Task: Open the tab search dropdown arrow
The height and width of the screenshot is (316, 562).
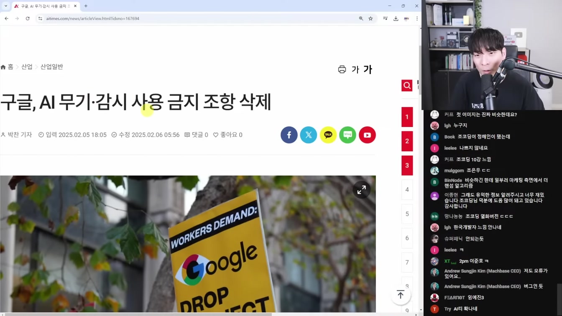Action: pyautogui.click(x=5, y=6)
